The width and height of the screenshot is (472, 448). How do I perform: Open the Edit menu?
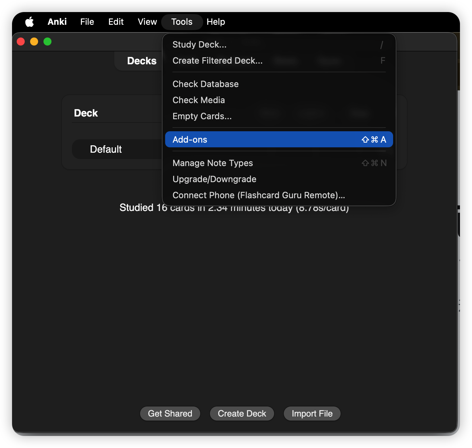pos(116,22)
